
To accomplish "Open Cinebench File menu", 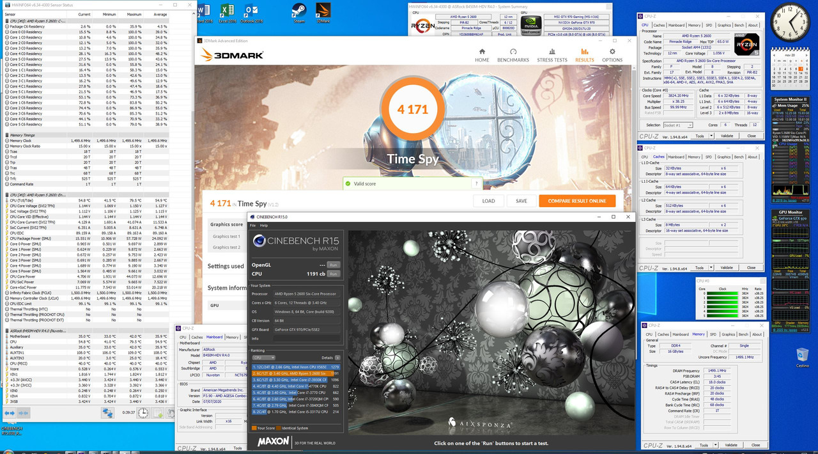I will coord(252,226).
